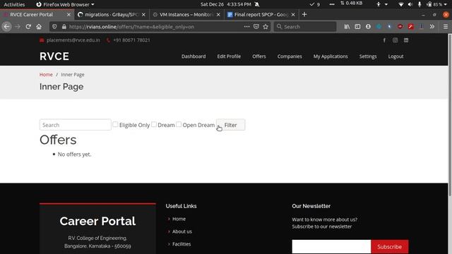Open the Library toolbar icon
The height and width of the screenshot is (254, 452).
pos(347,27)
